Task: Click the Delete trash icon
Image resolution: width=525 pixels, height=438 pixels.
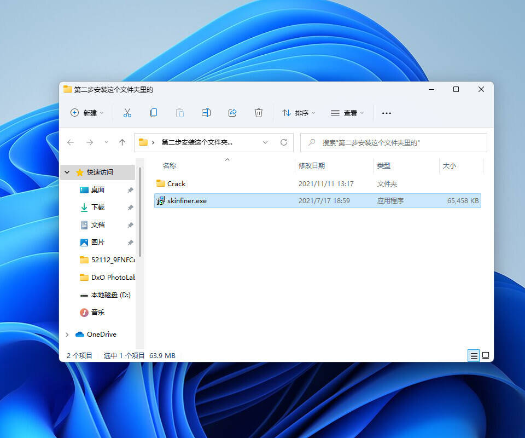Action: point(259,113)
